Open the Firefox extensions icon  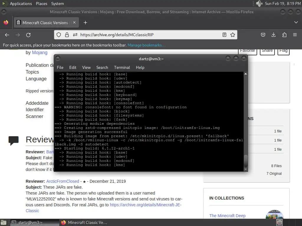pyautogui.click(x=284, y=35)
